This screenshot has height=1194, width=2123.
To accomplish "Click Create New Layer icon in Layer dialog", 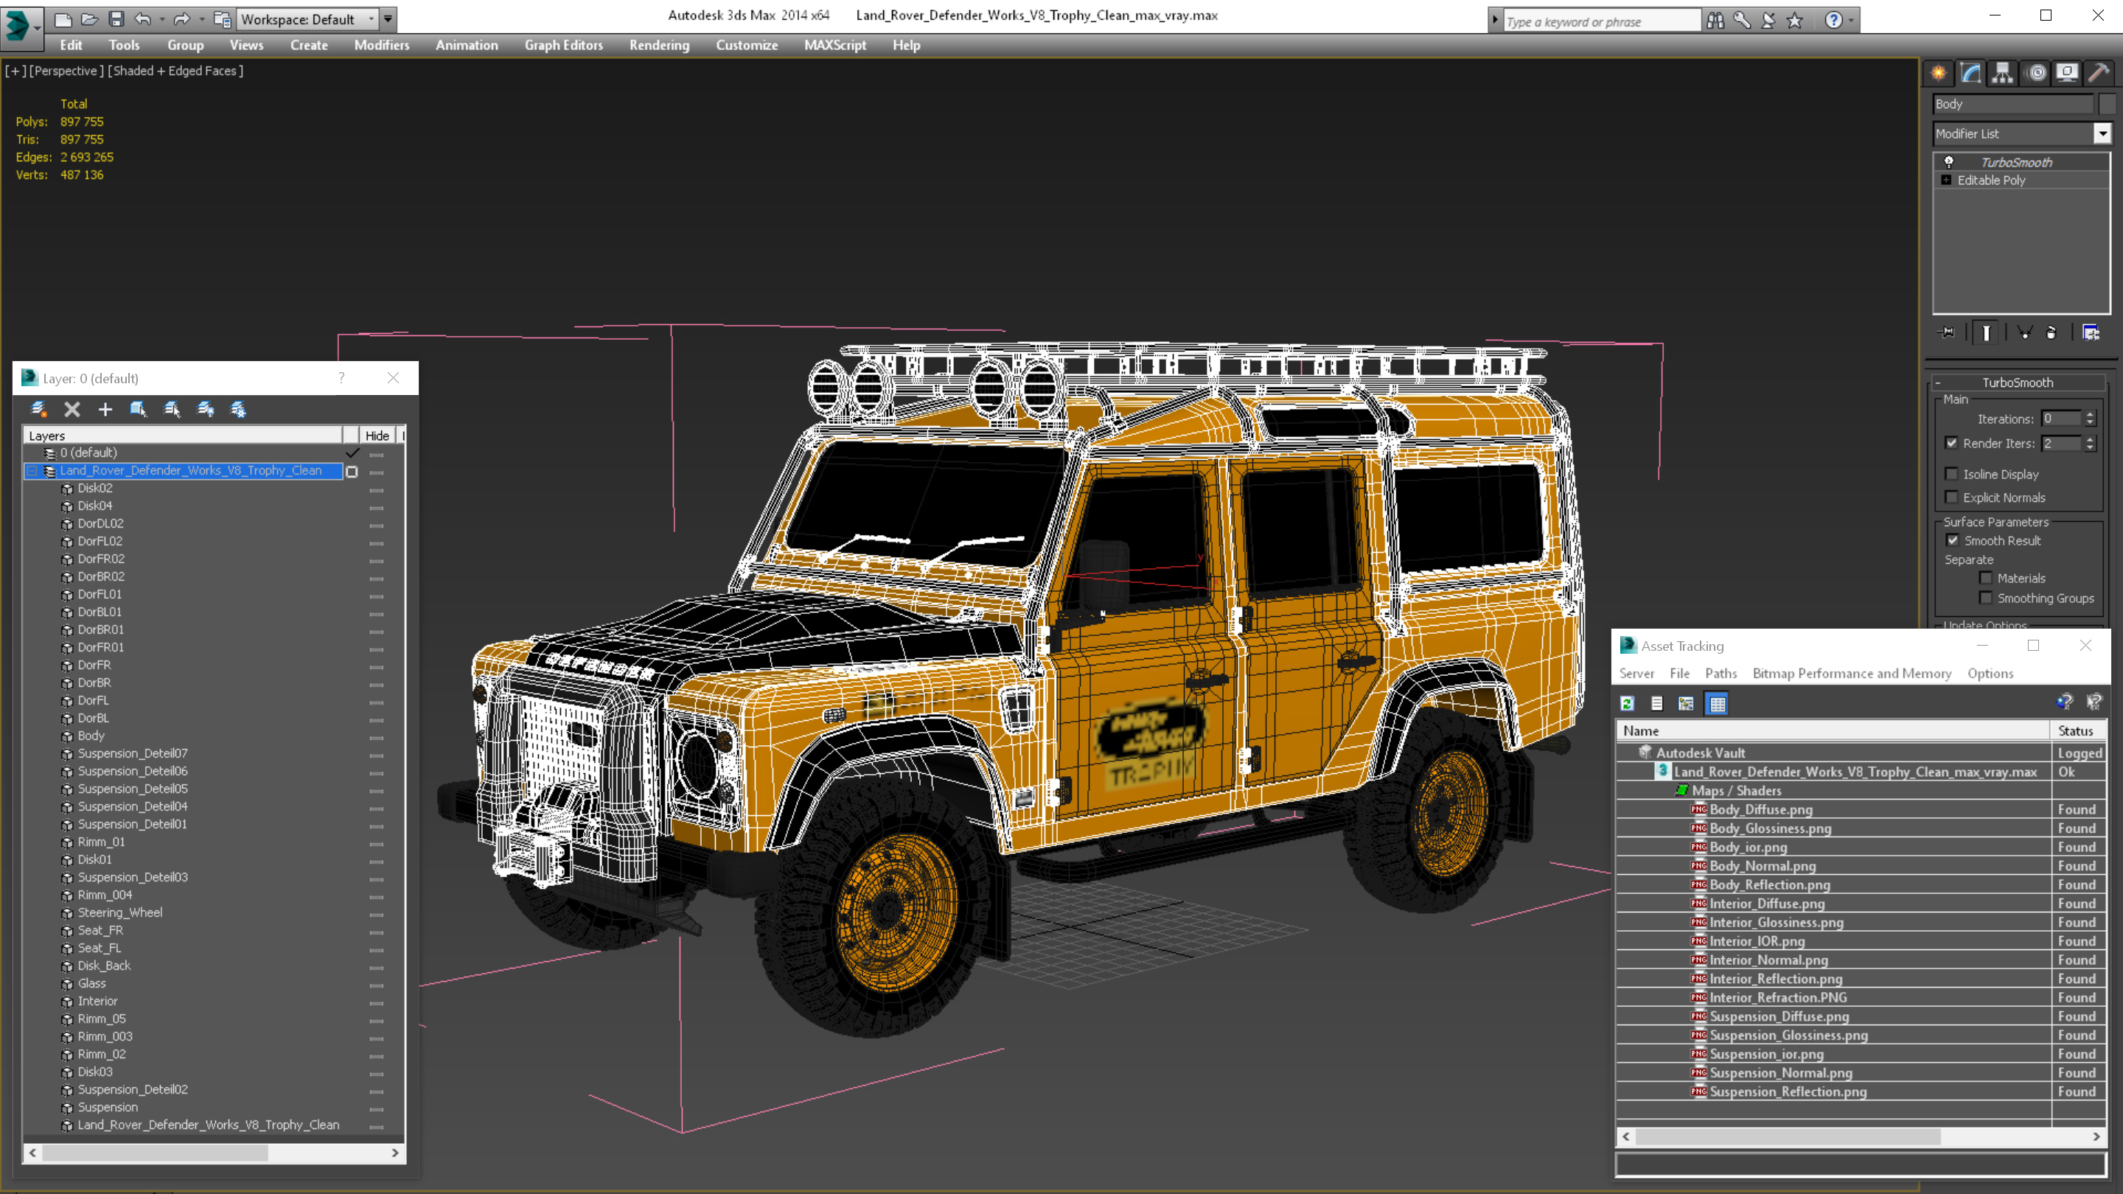I will (38, 409).
